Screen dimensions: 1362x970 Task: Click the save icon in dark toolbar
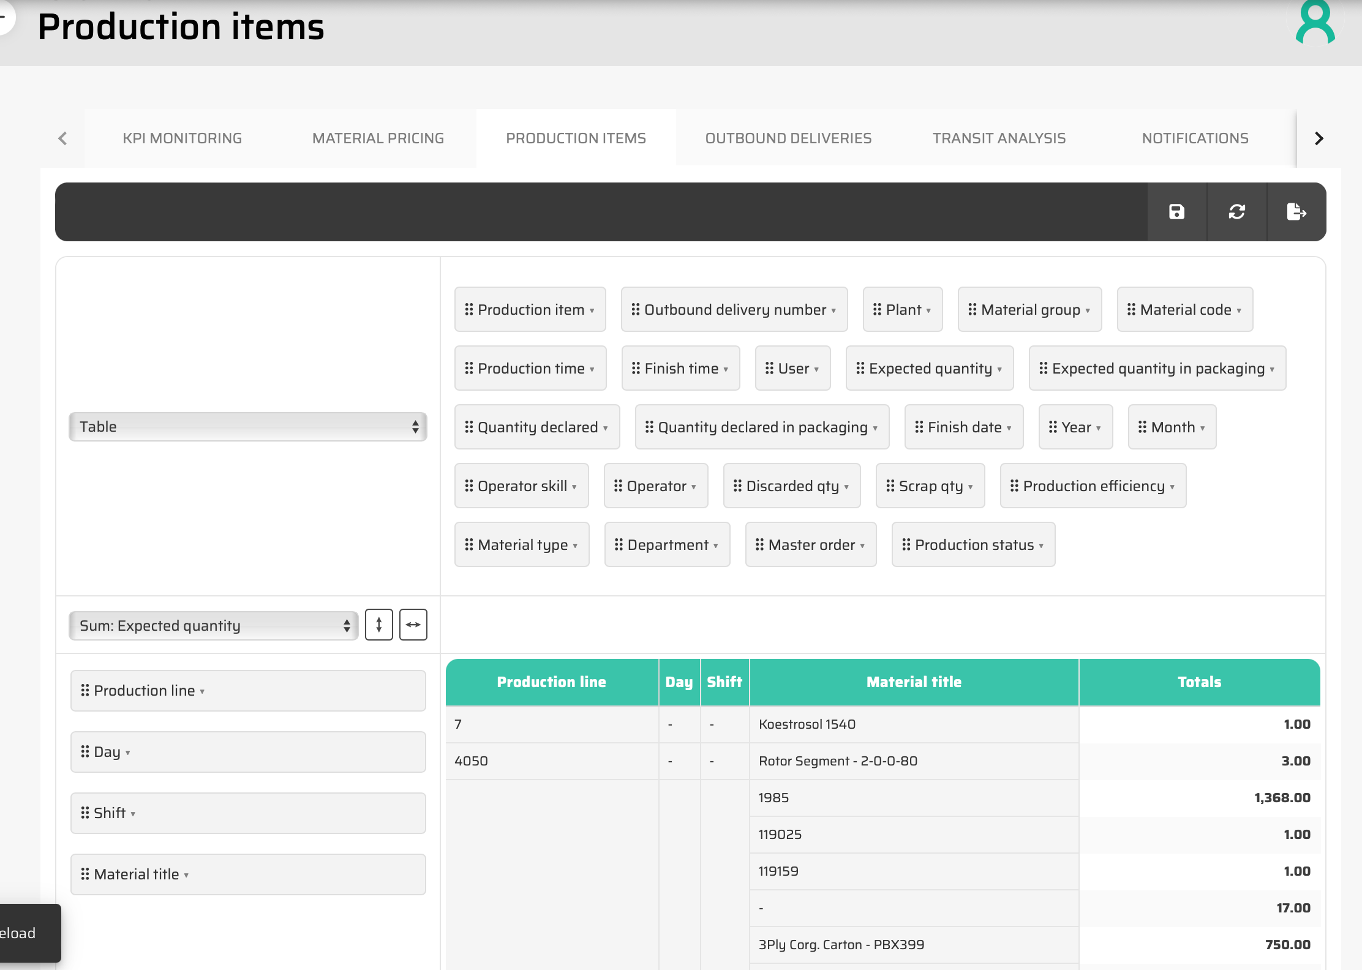(x=1176, y=212)
